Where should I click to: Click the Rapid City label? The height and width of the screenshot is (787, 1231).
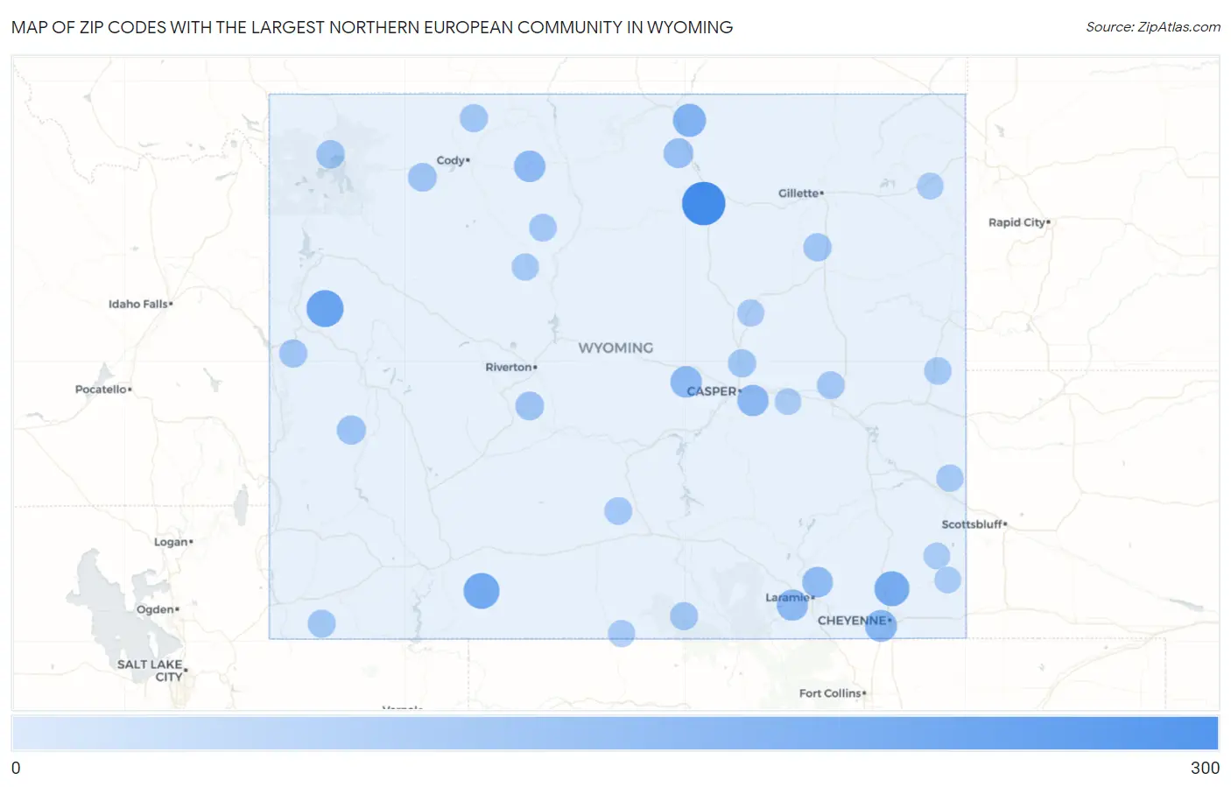[x=1019, y=222]
